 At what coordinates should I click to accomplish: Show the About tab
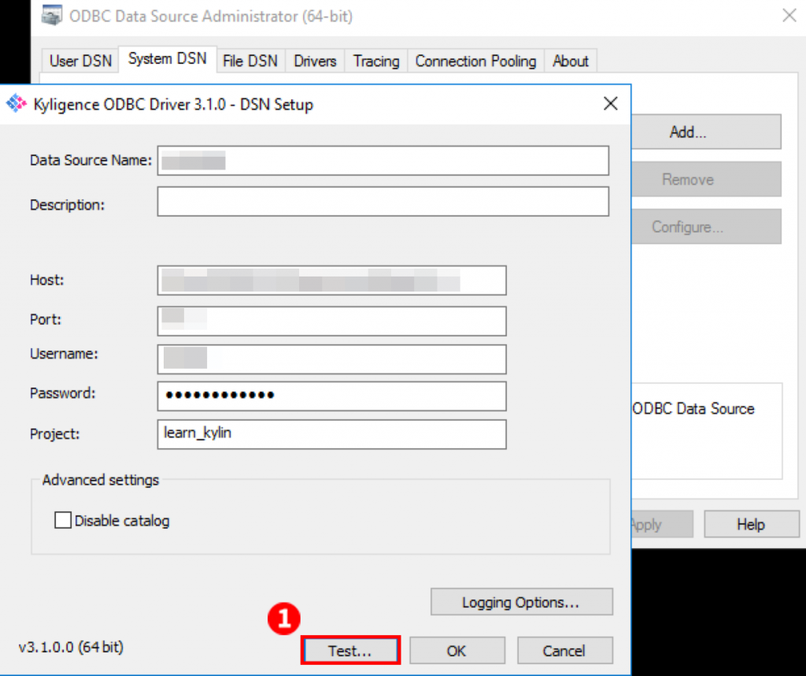point(570,61)
